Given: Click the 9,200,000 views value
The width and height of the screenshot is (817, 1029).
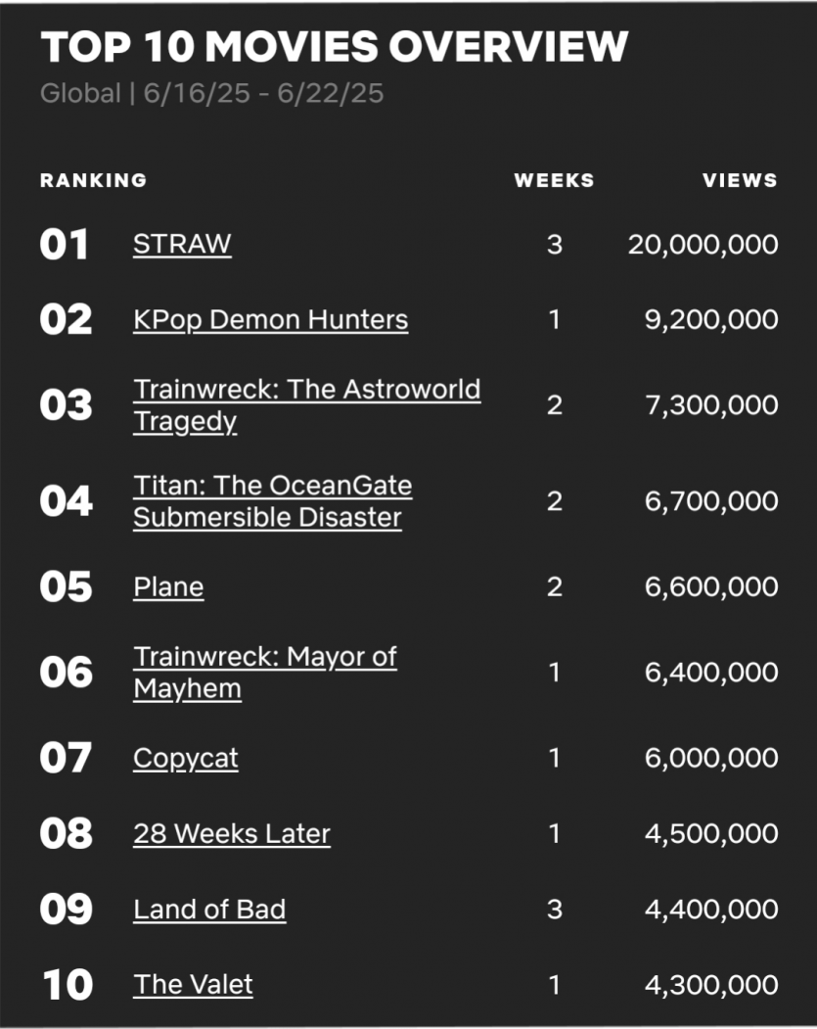Looking at the screenshot, I should point(711,320).
